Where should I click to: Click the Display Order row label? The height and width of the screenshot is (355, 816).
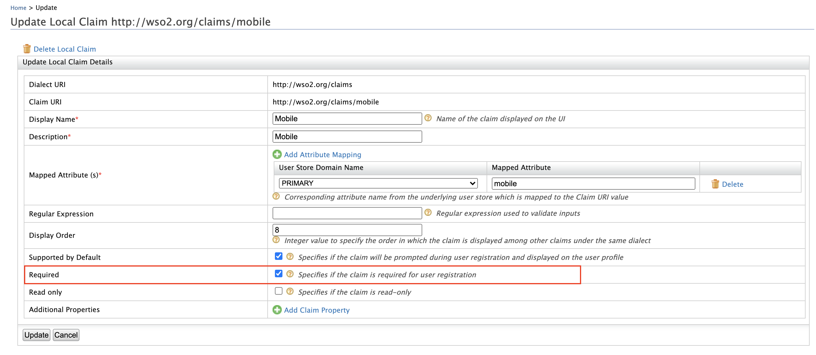click(x=52, y=236)
